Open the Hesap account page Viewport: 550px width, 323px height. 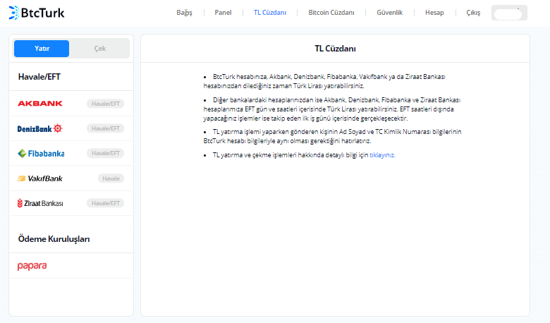434,13
